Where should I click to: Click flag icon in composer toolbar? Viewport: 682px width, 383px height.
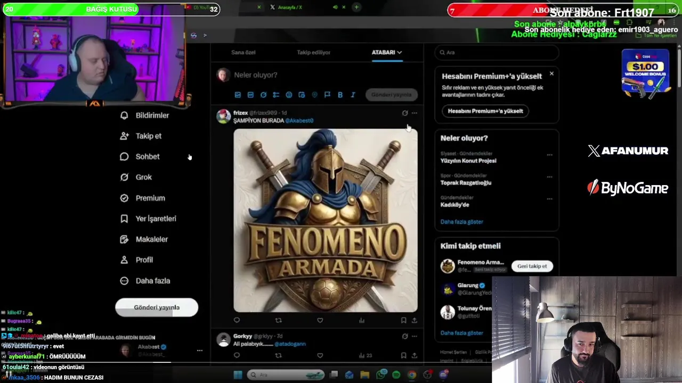pos(327,95)
